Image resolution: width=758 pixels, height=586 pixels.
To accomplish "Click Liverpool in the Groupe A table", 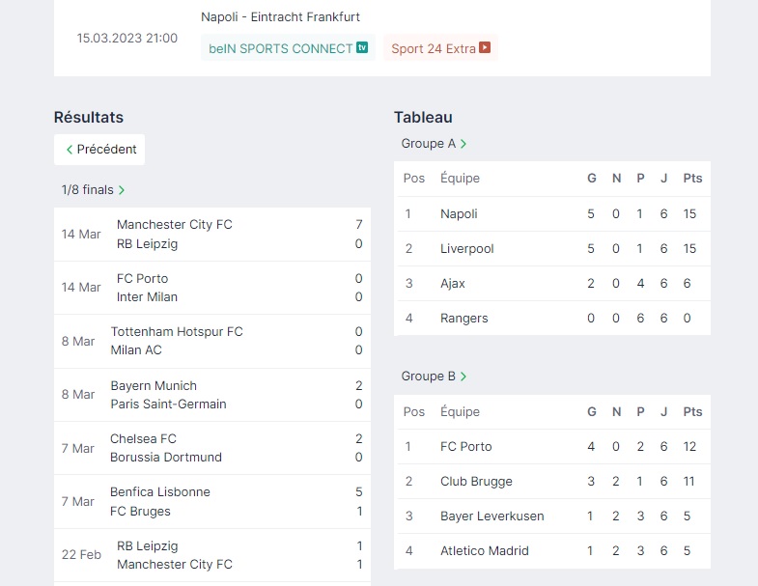I will pos(466,249).
